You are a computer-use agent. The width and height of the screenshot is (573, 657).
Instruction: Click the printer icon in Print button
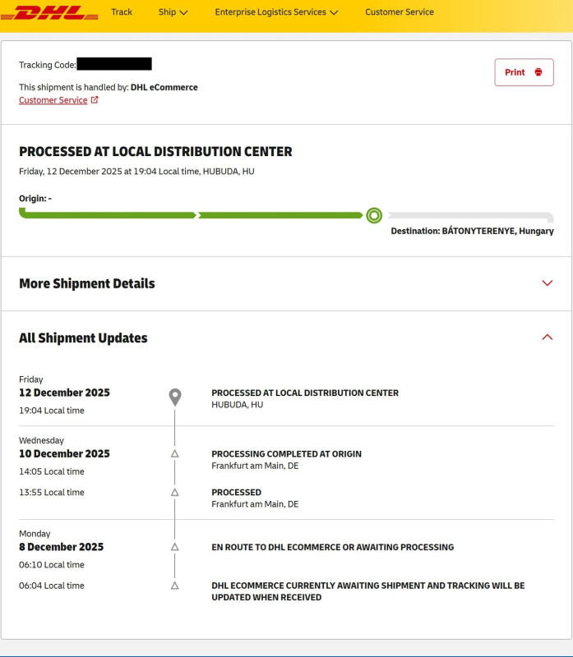538,72
